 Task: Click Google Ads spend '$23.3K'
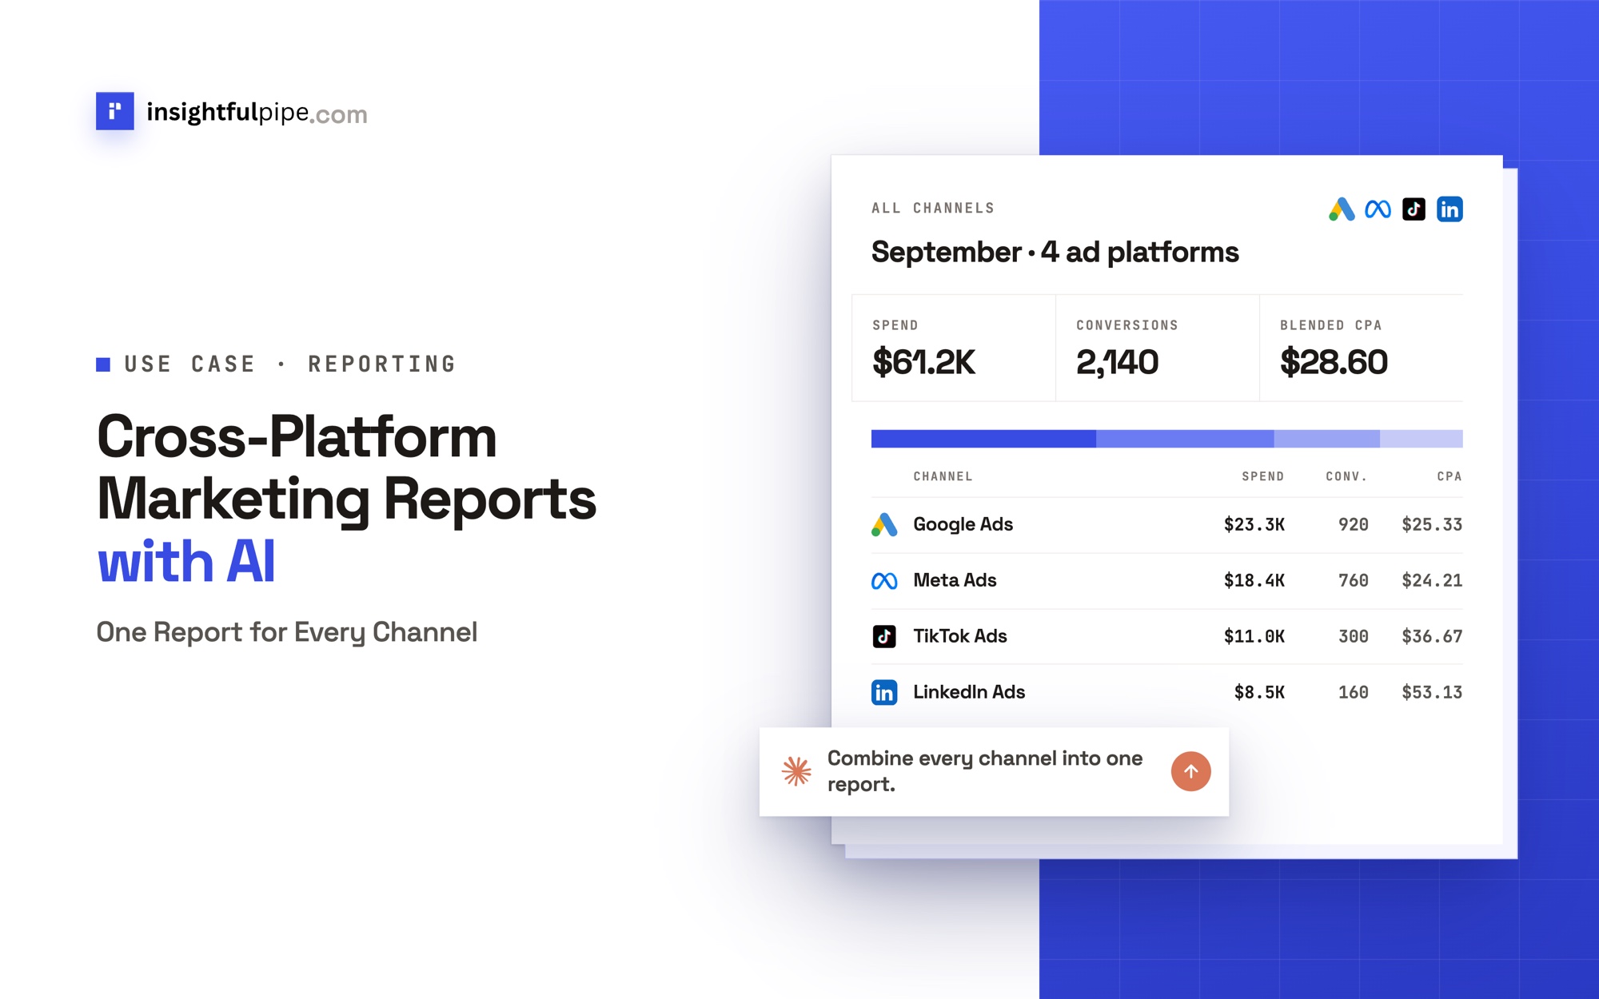(1254, 524)
